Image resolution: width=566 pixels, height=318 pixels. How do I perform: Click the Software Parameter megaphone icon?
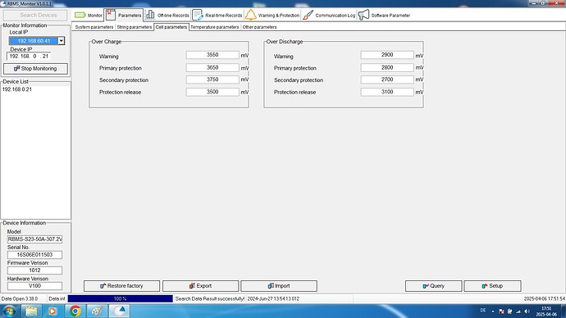pyautogui.click(x=363, y=15)
